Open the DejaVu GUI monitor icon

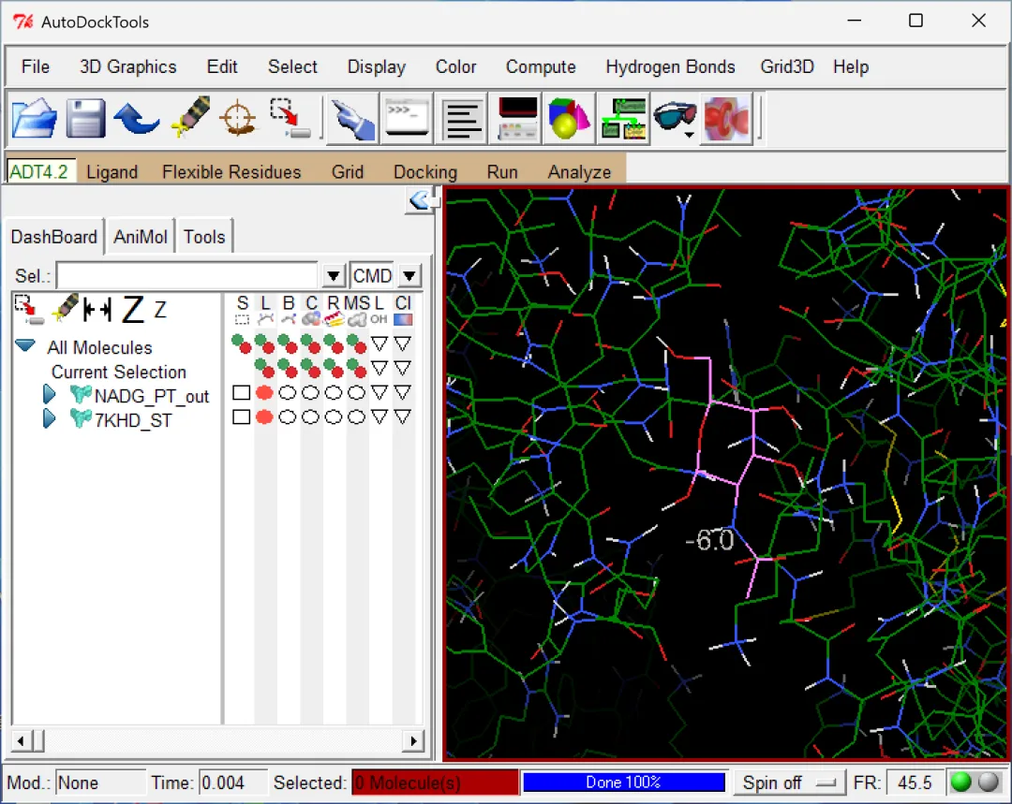click(514, 119)
